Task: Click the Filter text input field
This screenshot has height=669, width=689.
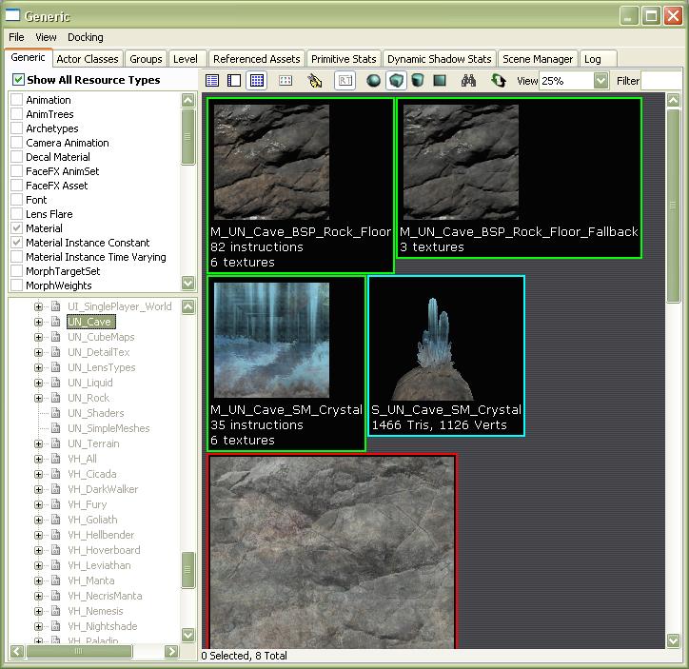Action: click(662, 81)
